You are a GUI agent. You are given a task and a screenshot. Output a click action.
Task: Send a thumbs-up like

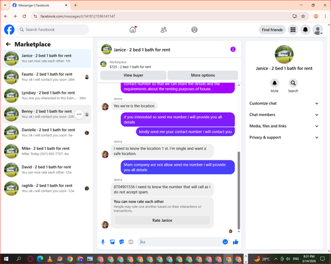236,242
